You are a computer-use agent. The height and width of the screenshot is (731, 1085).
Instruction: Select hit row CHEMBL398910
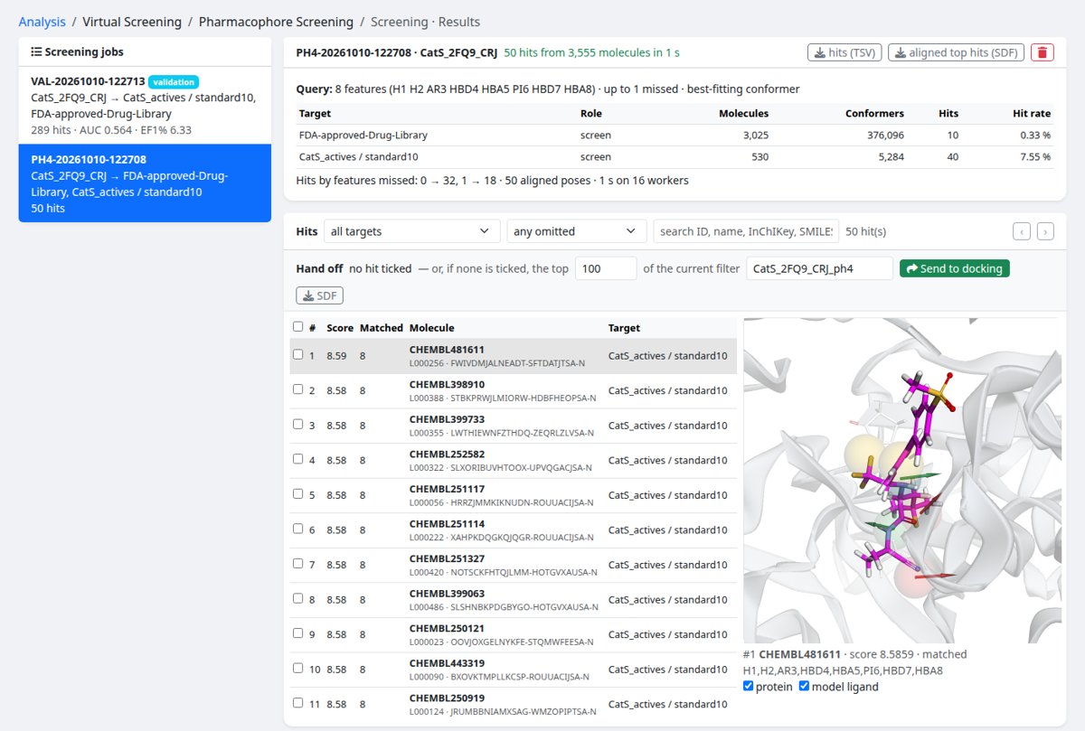coord(513,390)
